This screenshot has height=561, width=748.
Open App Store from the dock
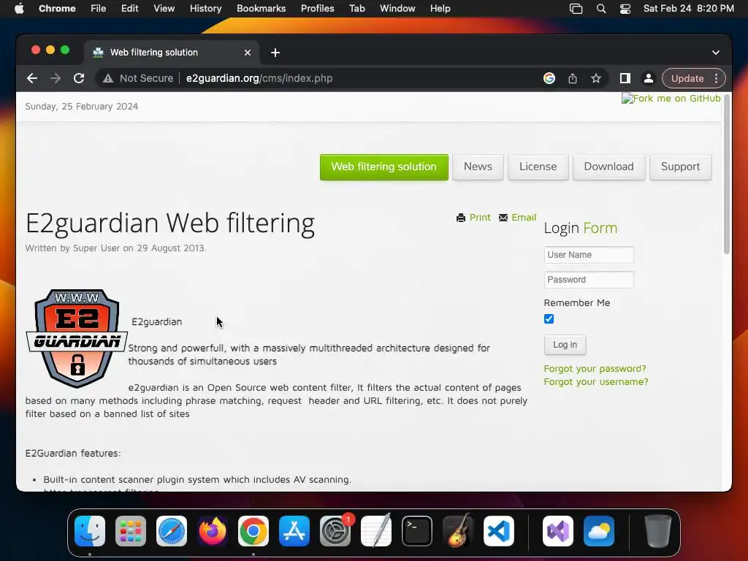click(294, 531)
